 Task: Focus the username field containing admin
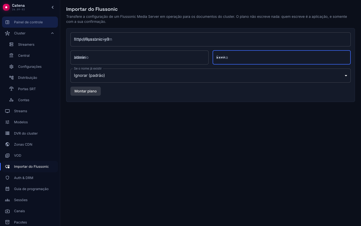pyautogui.click(x=139, y=58)
